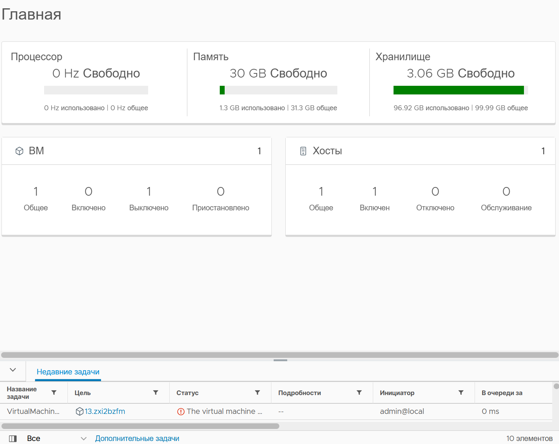The width and height of the screenshot is (559, 444).
Task: Filter the Цель column
Action: point(156,392)
